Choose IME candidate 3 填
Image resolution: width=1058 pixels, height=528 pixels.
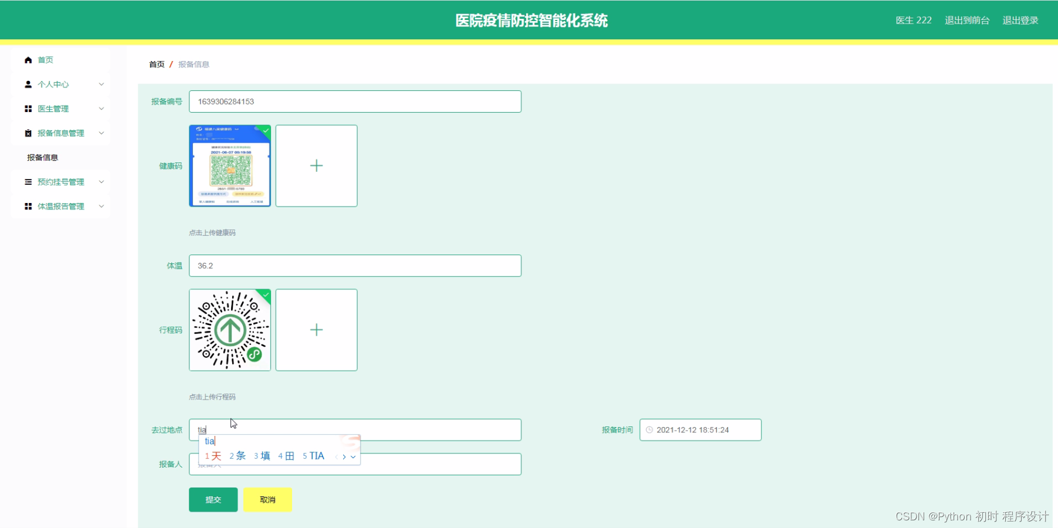tap(262, 456)
